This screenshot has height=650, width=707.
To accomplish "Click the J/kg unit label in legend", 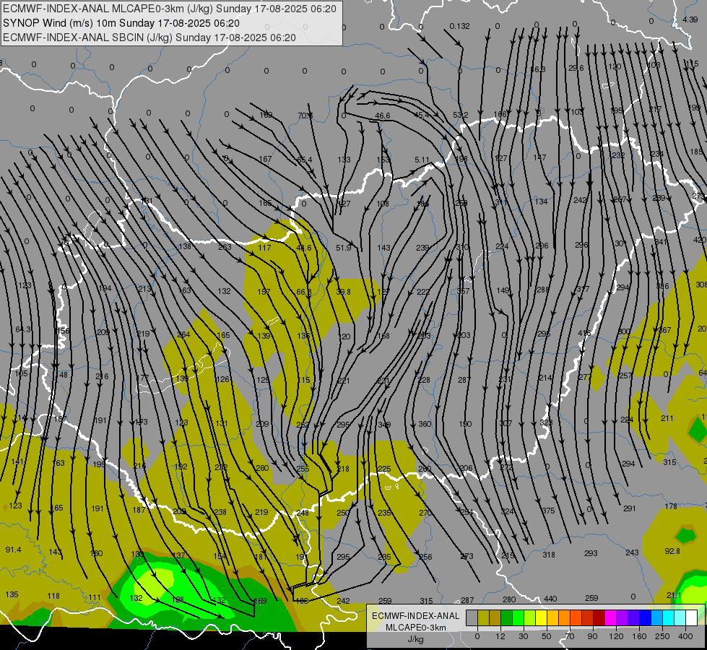I will pos(415,639).
